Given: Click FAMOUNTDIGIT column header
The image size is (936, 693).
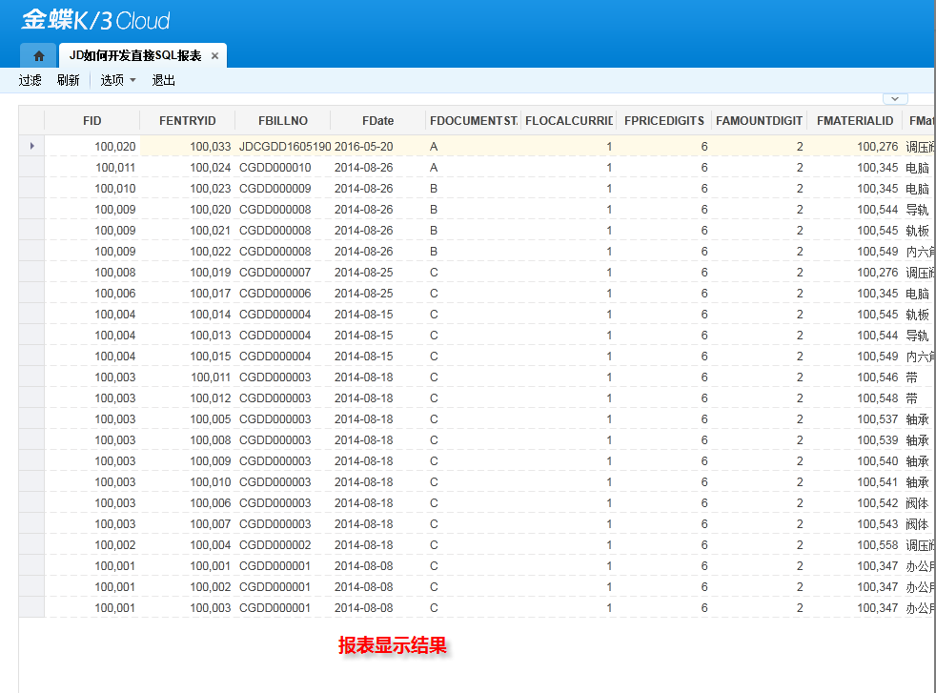Looking at the screenshot, I should point(760,120).
